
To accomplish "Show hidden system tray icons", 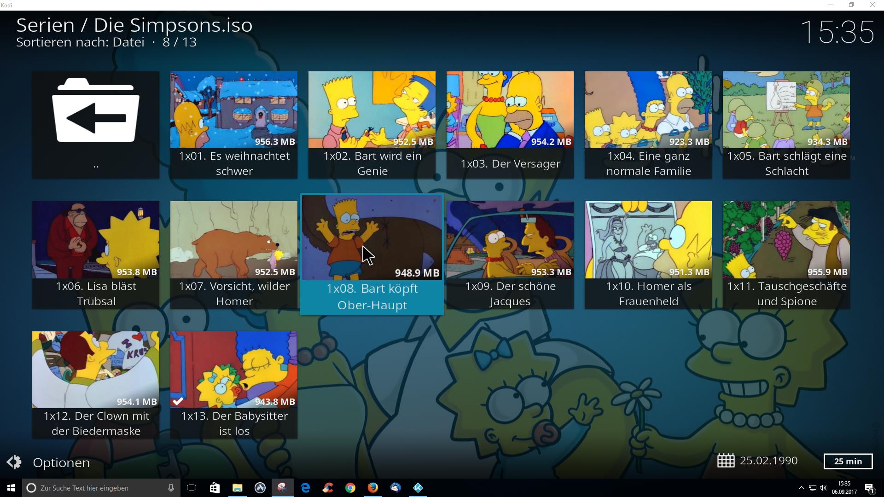I will (x=801, y=488).
